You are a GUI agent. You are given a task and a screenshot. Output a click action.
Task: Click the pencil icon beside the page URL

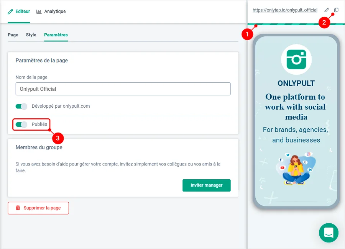(327, 10)
